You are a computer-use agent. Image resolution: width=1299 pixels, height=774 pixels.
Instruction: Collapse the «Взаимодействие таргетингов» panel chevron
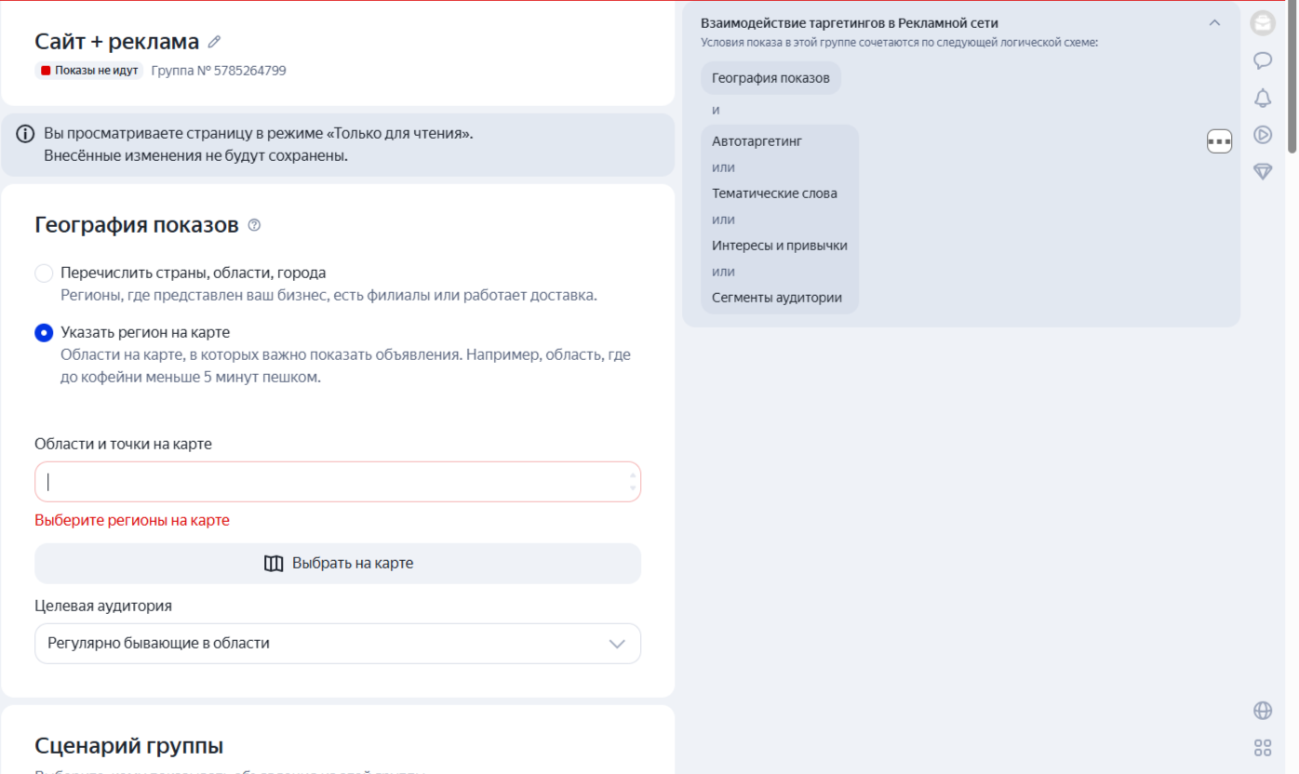[x=1214, y=23]
